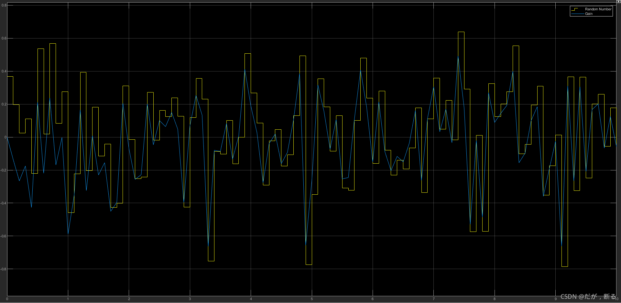The height and width of the screenshot is (303, 621).
Task: Click the x-axis tick label 6
Action: point(373,299)
